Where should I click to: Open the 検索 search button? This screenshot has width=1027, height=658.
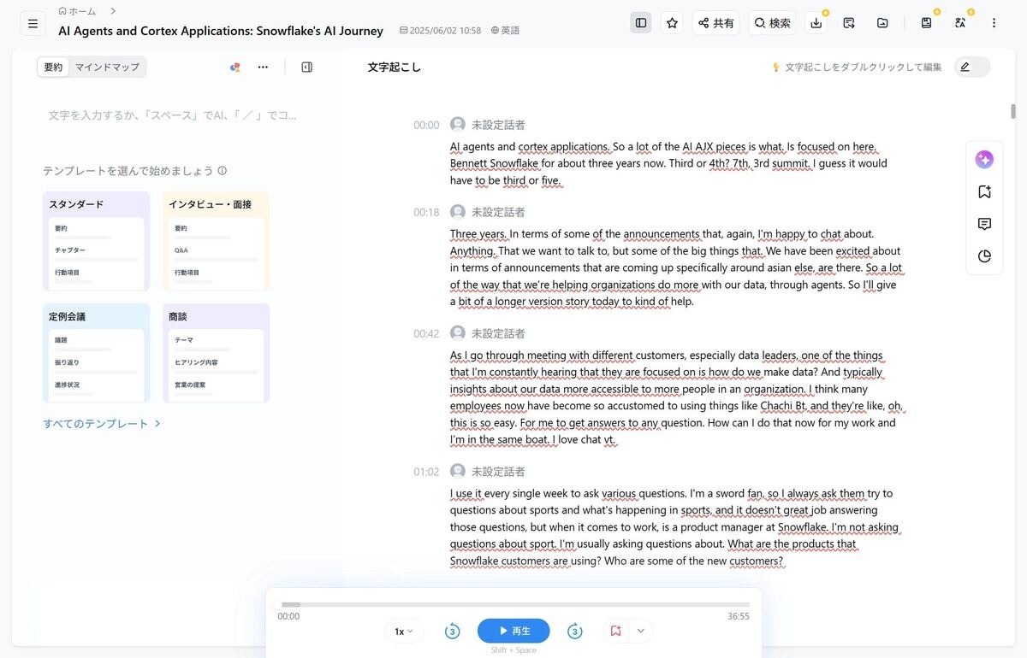pos(772,23)
